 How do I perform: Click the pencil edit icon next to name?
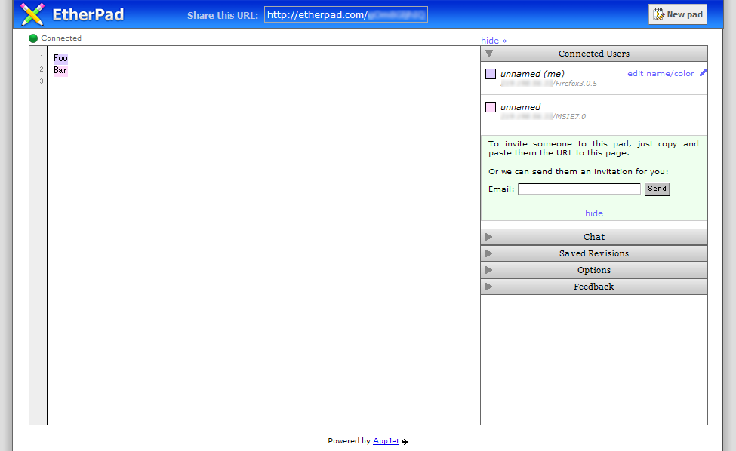(704, 73)
